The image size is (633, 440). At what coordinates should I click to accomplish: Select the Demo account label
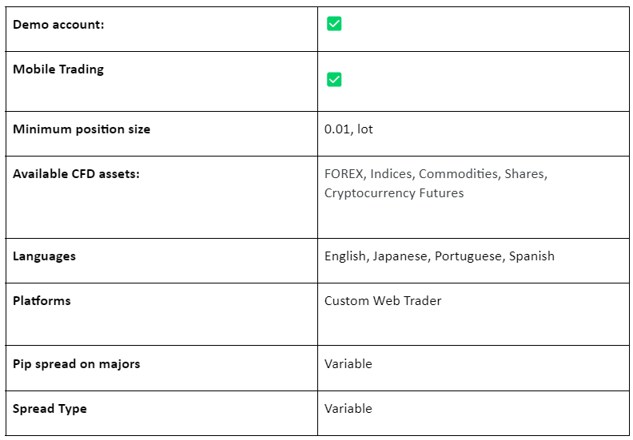coord(58,25)
